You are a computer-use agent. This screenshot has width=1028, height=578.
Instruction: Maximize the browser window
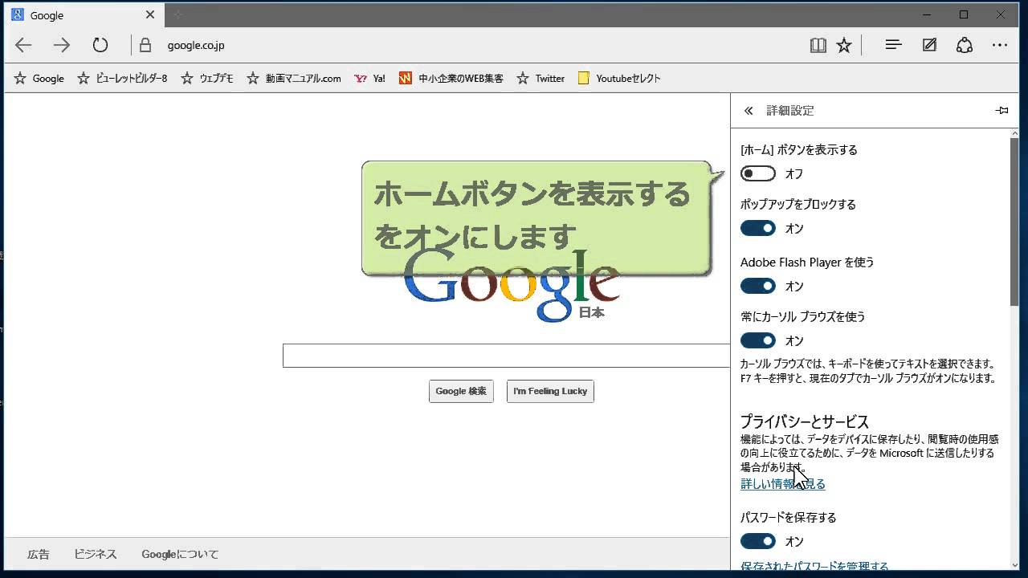(x=964, y=14)
